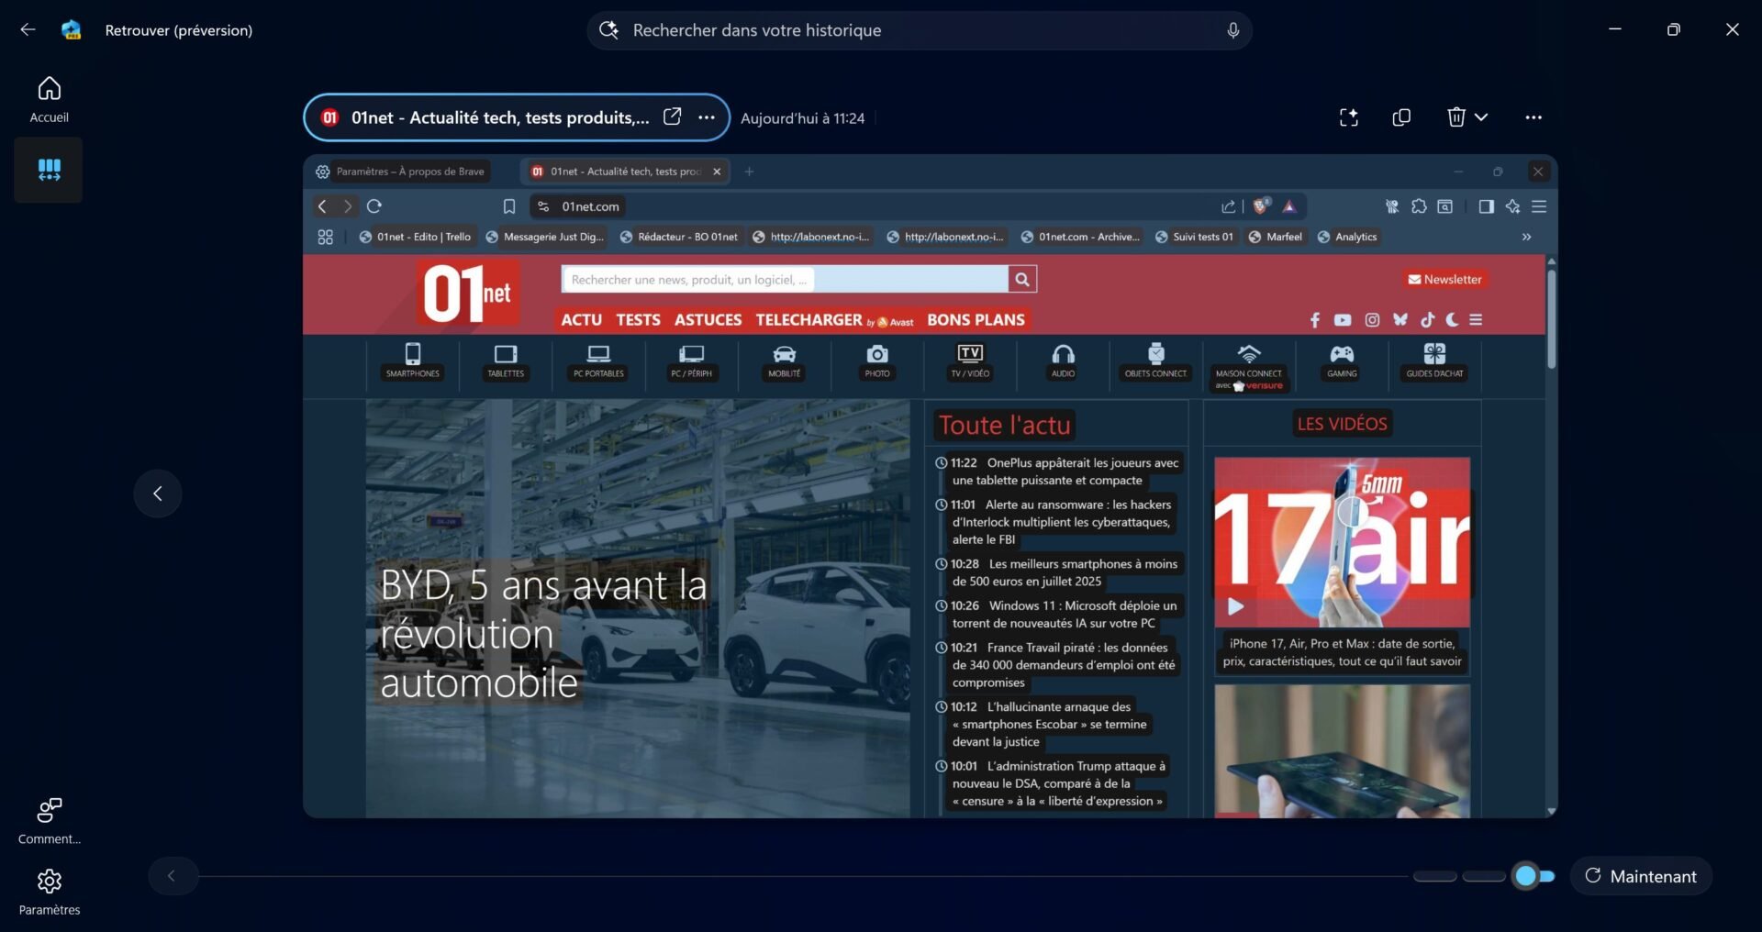Select the first timeline segment
Screen dimensions: 1762x932
[1434, 877]
